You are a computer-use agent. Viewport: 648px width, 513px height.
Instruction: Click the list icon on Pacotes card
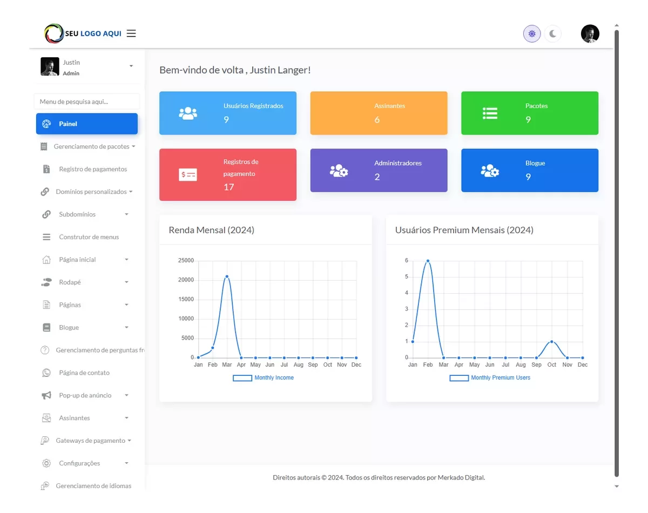click(490, 113)
